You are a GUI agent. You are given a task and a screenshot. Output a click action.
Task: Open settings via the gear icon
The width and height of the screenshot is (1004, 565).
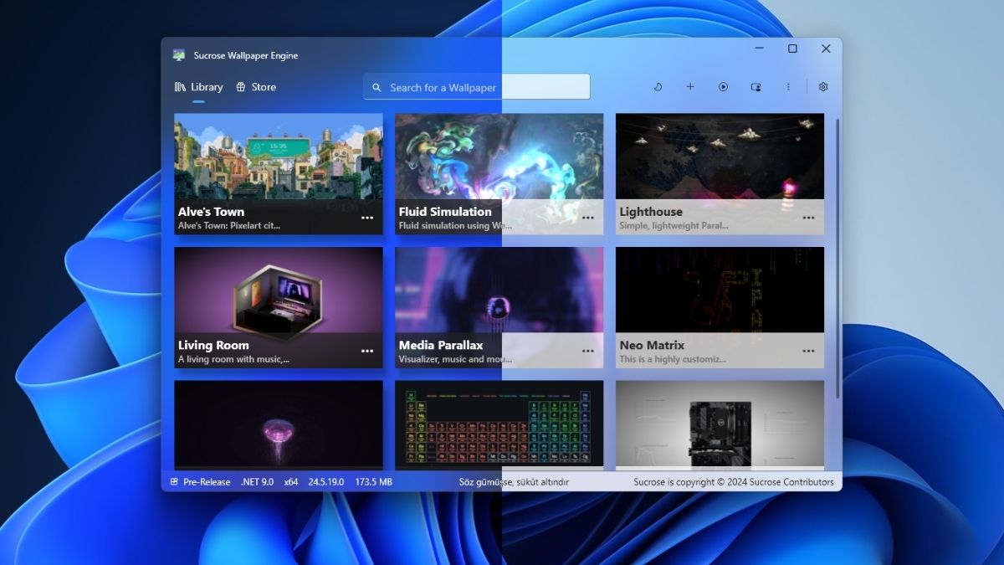823,87
